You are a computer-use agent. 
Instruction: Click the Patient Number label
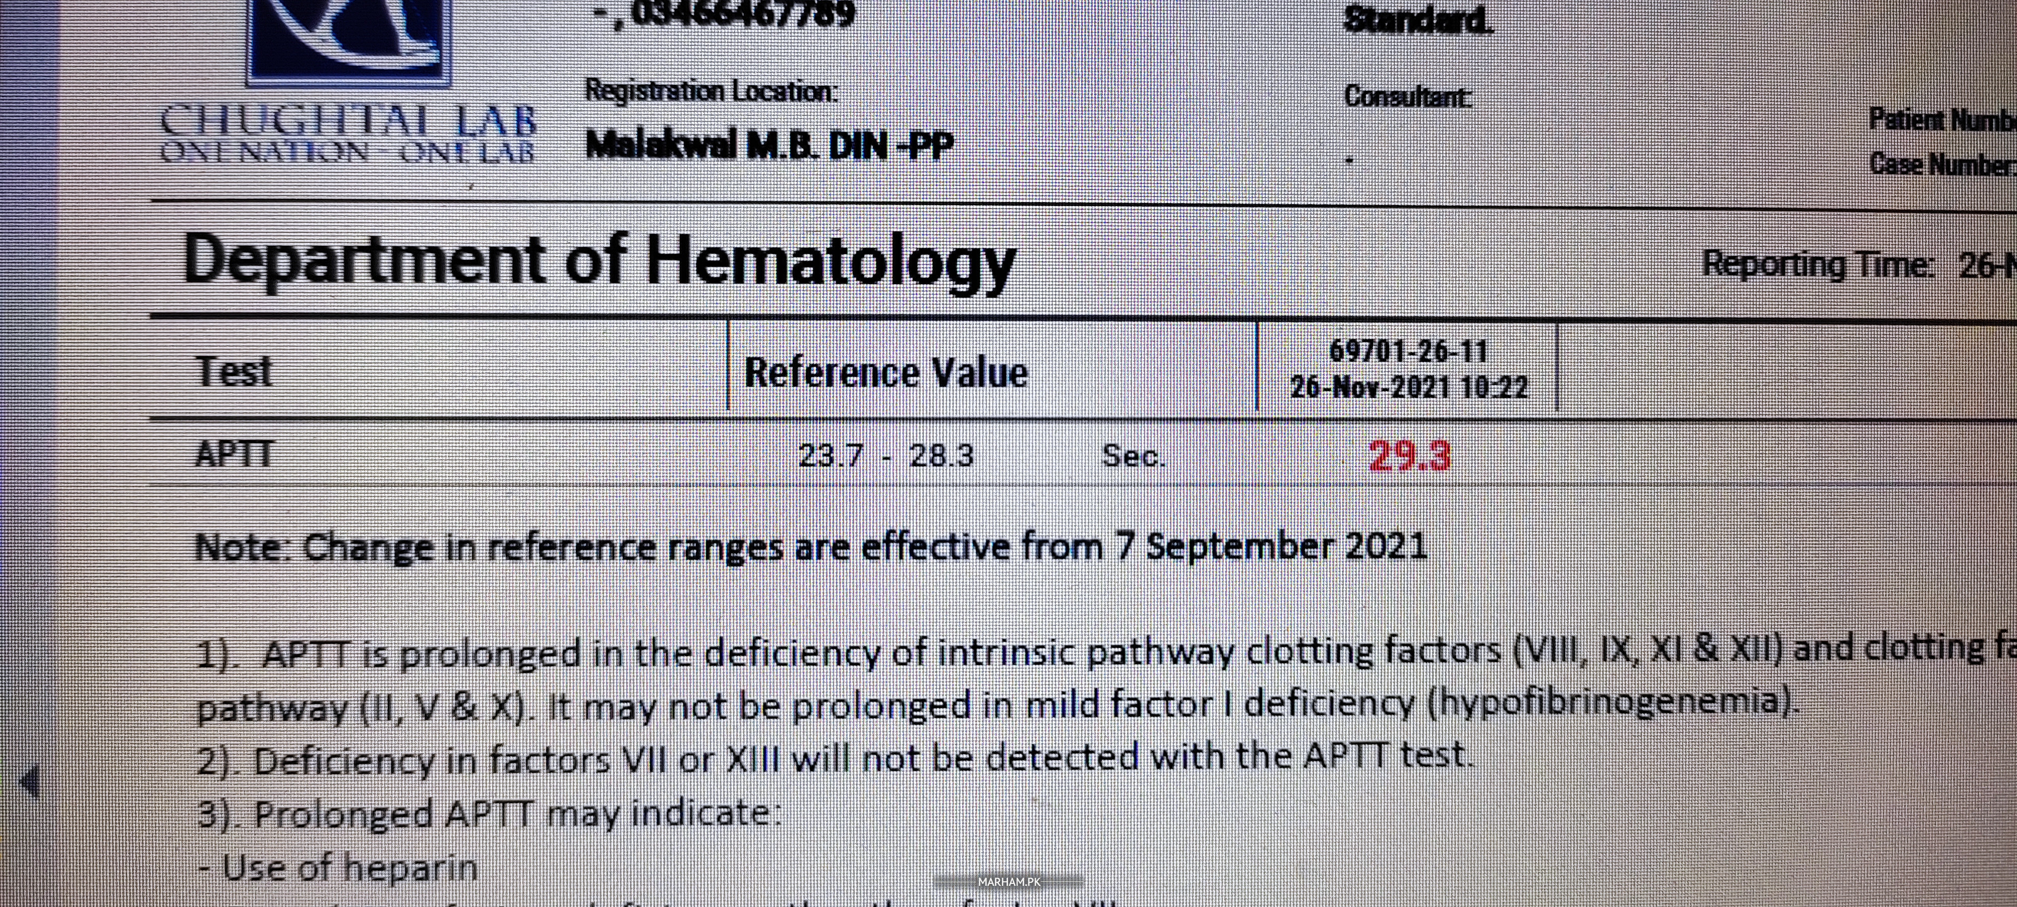[x=1942, y=120]
